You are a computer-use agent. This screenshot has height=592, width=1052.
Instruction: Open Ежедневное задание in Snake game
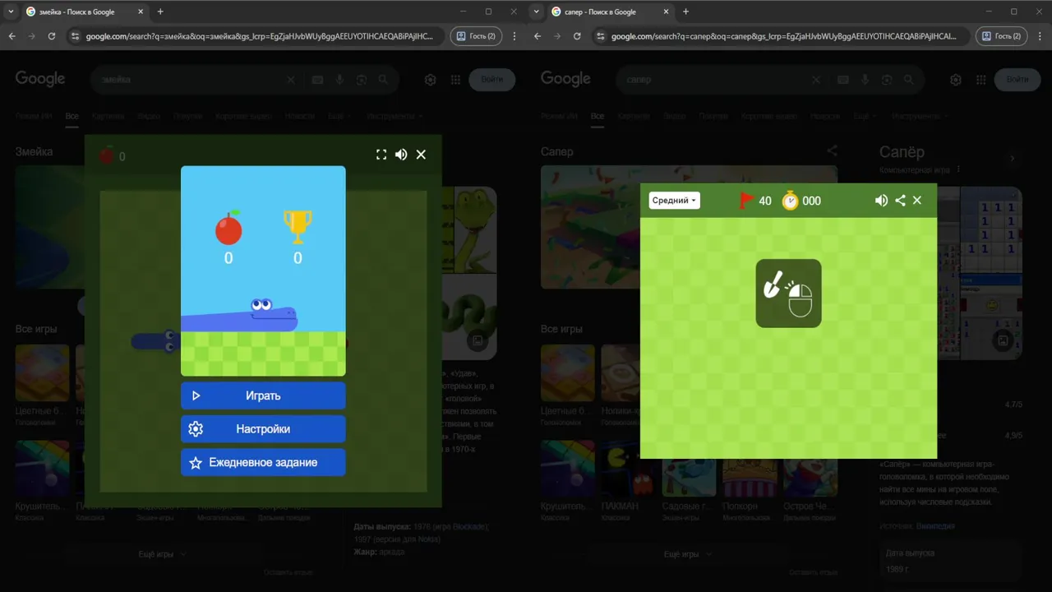[x=263, y=462]
